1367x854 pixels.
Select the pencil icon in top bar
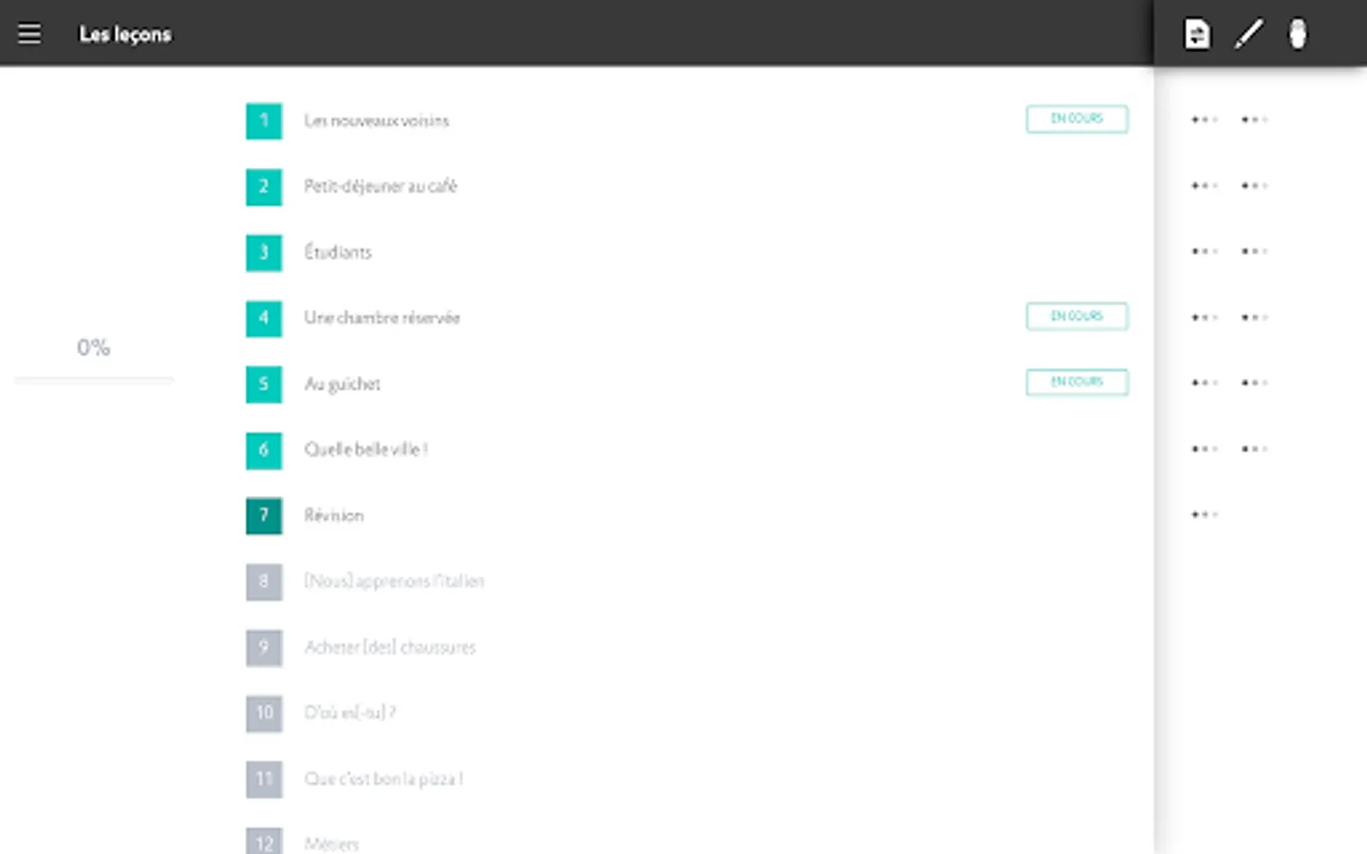[1248, 34]
